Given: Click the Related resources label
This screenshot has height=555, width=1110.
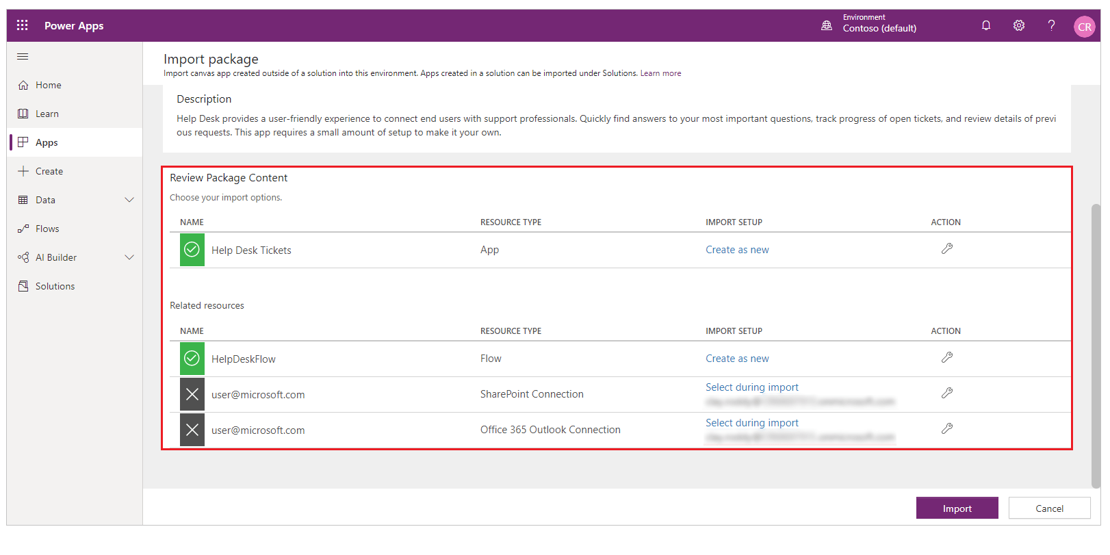Looking at the screenshot, I should 207,306.
